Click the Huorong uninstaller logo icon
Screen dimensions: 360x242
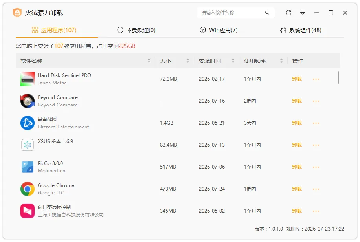pyautogui.click(x=17, y=13)
